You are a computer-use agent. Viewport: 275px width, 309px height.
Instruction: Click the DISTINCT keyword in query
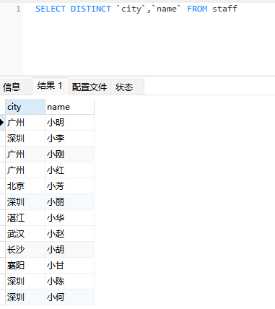(91, 9)
